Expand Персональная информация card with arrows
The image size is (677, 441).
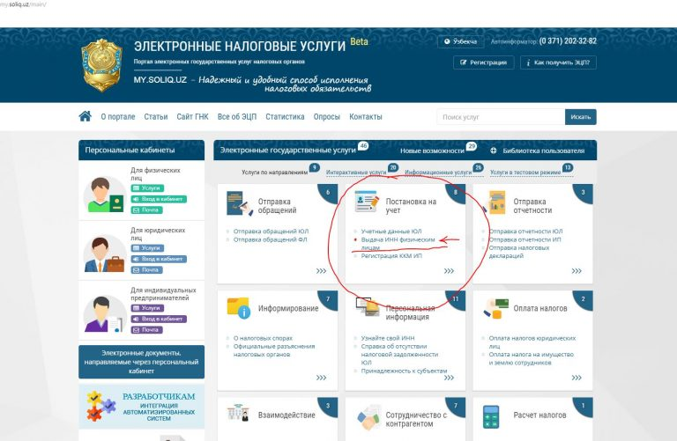pos(449,378)
